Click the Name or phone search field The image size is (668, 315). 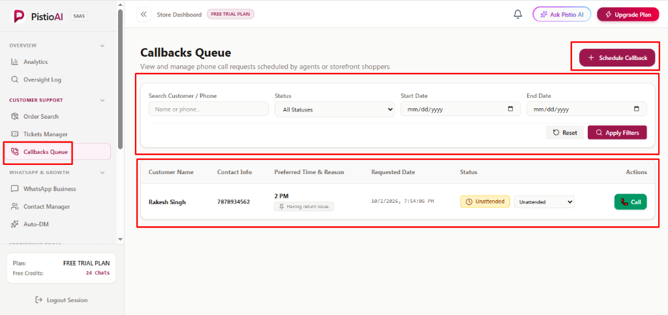coord(208,109)
